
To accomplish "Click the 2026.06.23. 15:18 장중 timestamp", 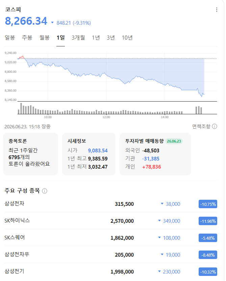I will [28, 127].
